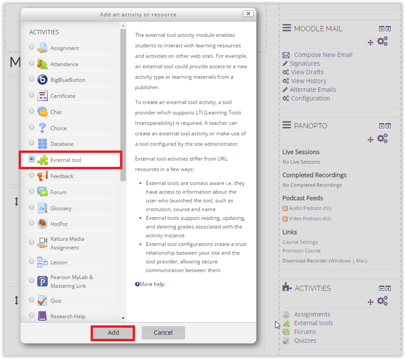Click the Certificate activity icon
Viewport: 405px width, 359px height.
pos(43,96)
